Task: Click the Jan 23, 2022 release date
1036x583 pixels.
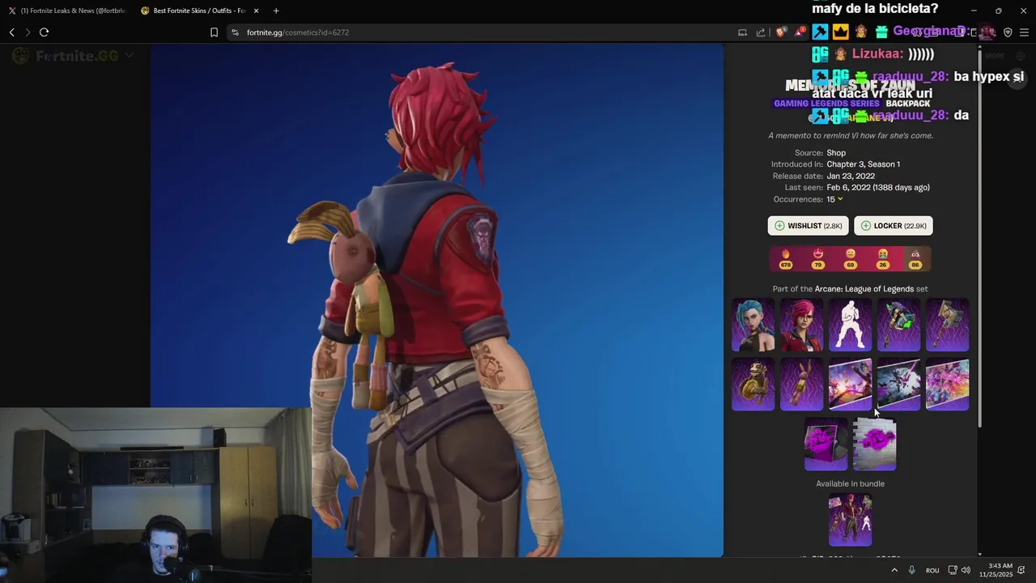Action: coord(851,176)
